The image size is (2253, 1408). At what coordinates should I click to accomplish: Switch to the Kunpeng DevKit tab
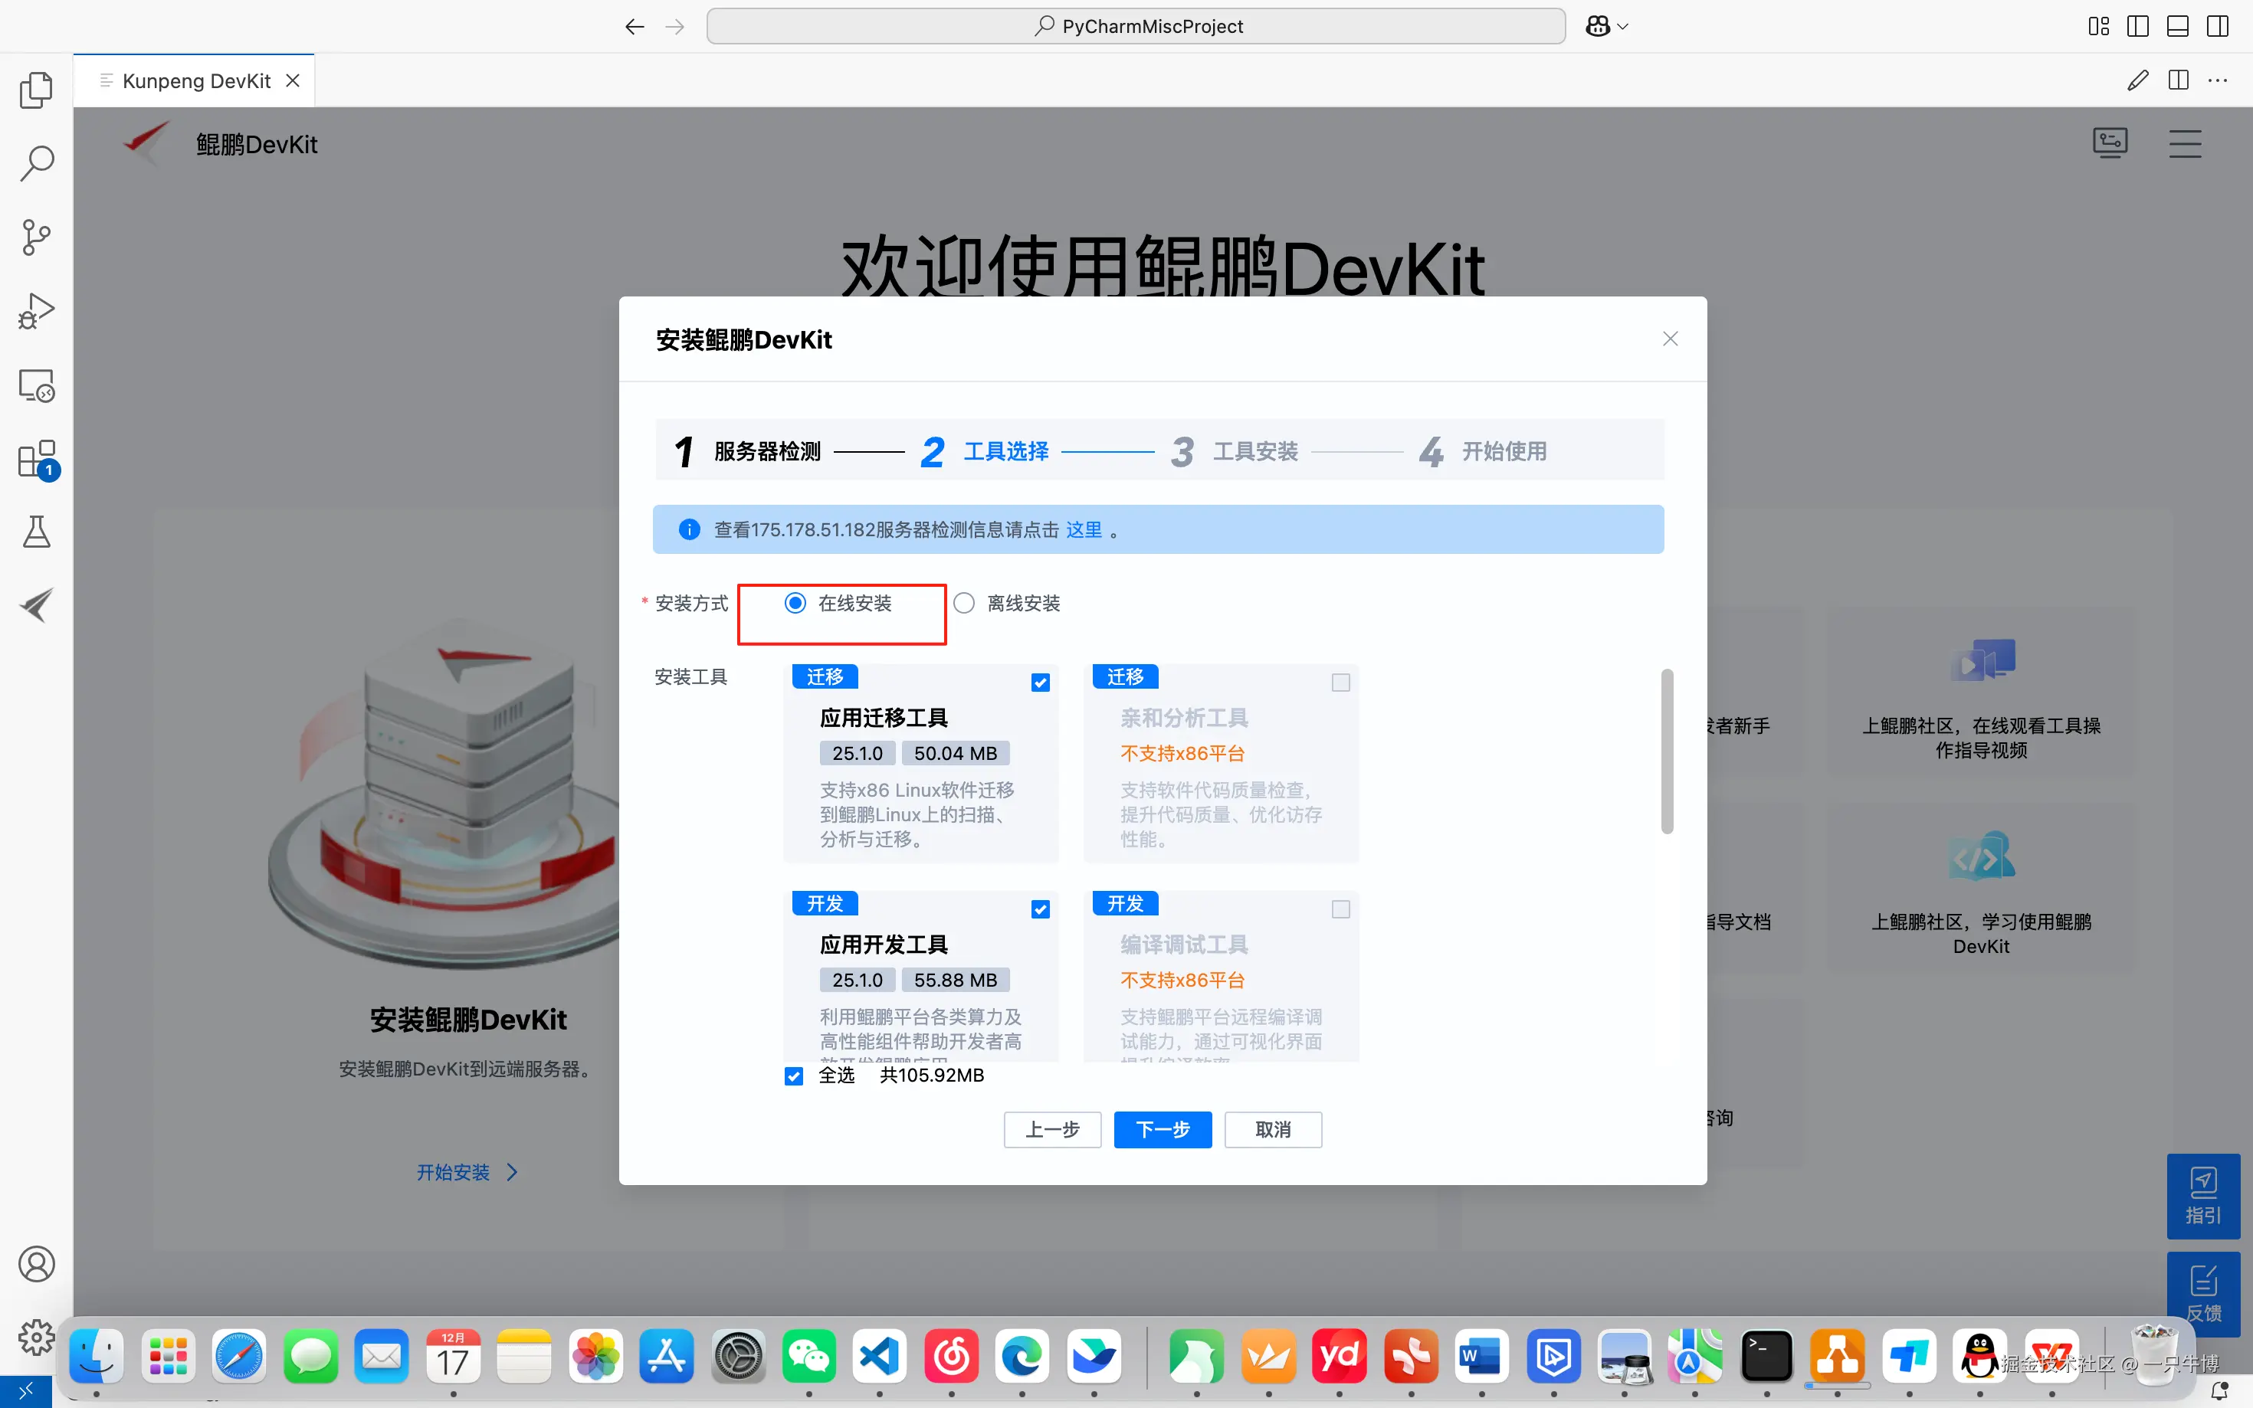[195, 81]
